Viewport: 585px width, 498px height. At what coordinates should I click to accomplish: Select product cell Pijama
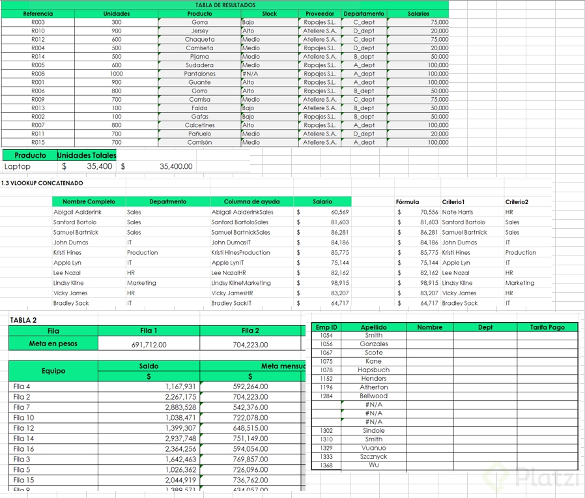[199, 57]
